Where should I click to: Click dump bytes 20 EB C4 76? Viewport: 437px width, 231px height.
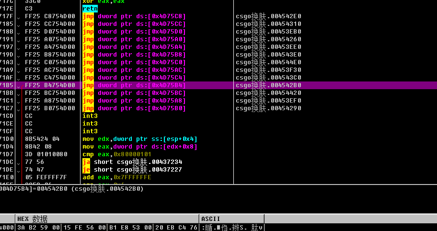click(x=176, y=227)
